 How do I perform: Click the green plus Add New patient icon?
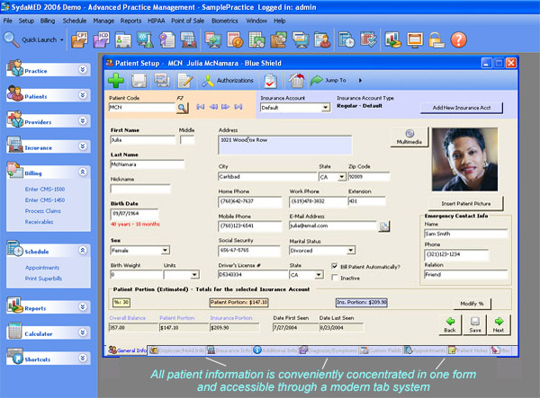tap(119, 81)
